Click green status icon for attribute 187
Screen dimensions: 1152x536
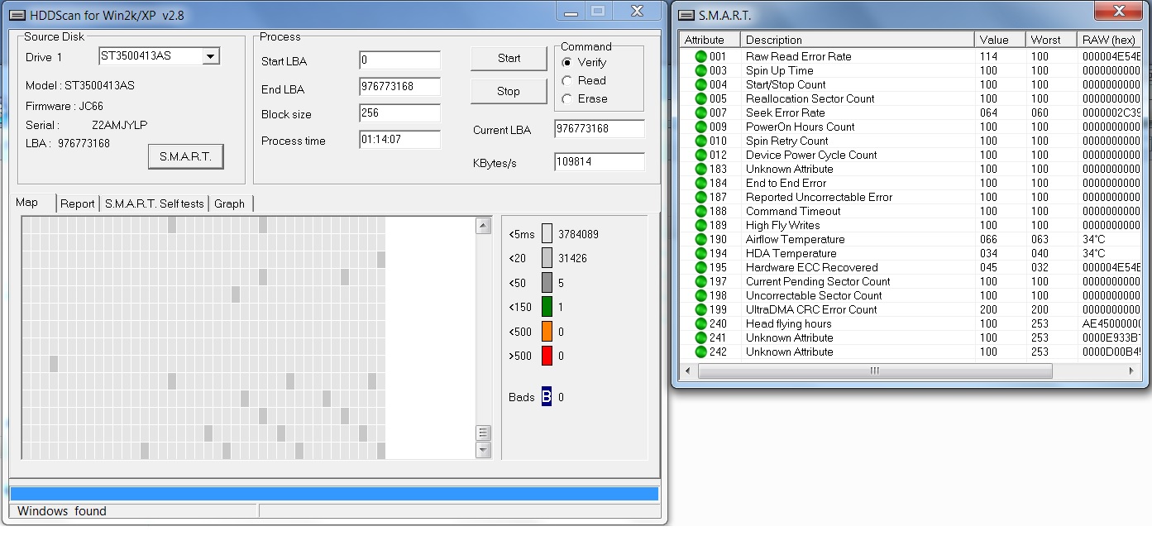(701, 197)
